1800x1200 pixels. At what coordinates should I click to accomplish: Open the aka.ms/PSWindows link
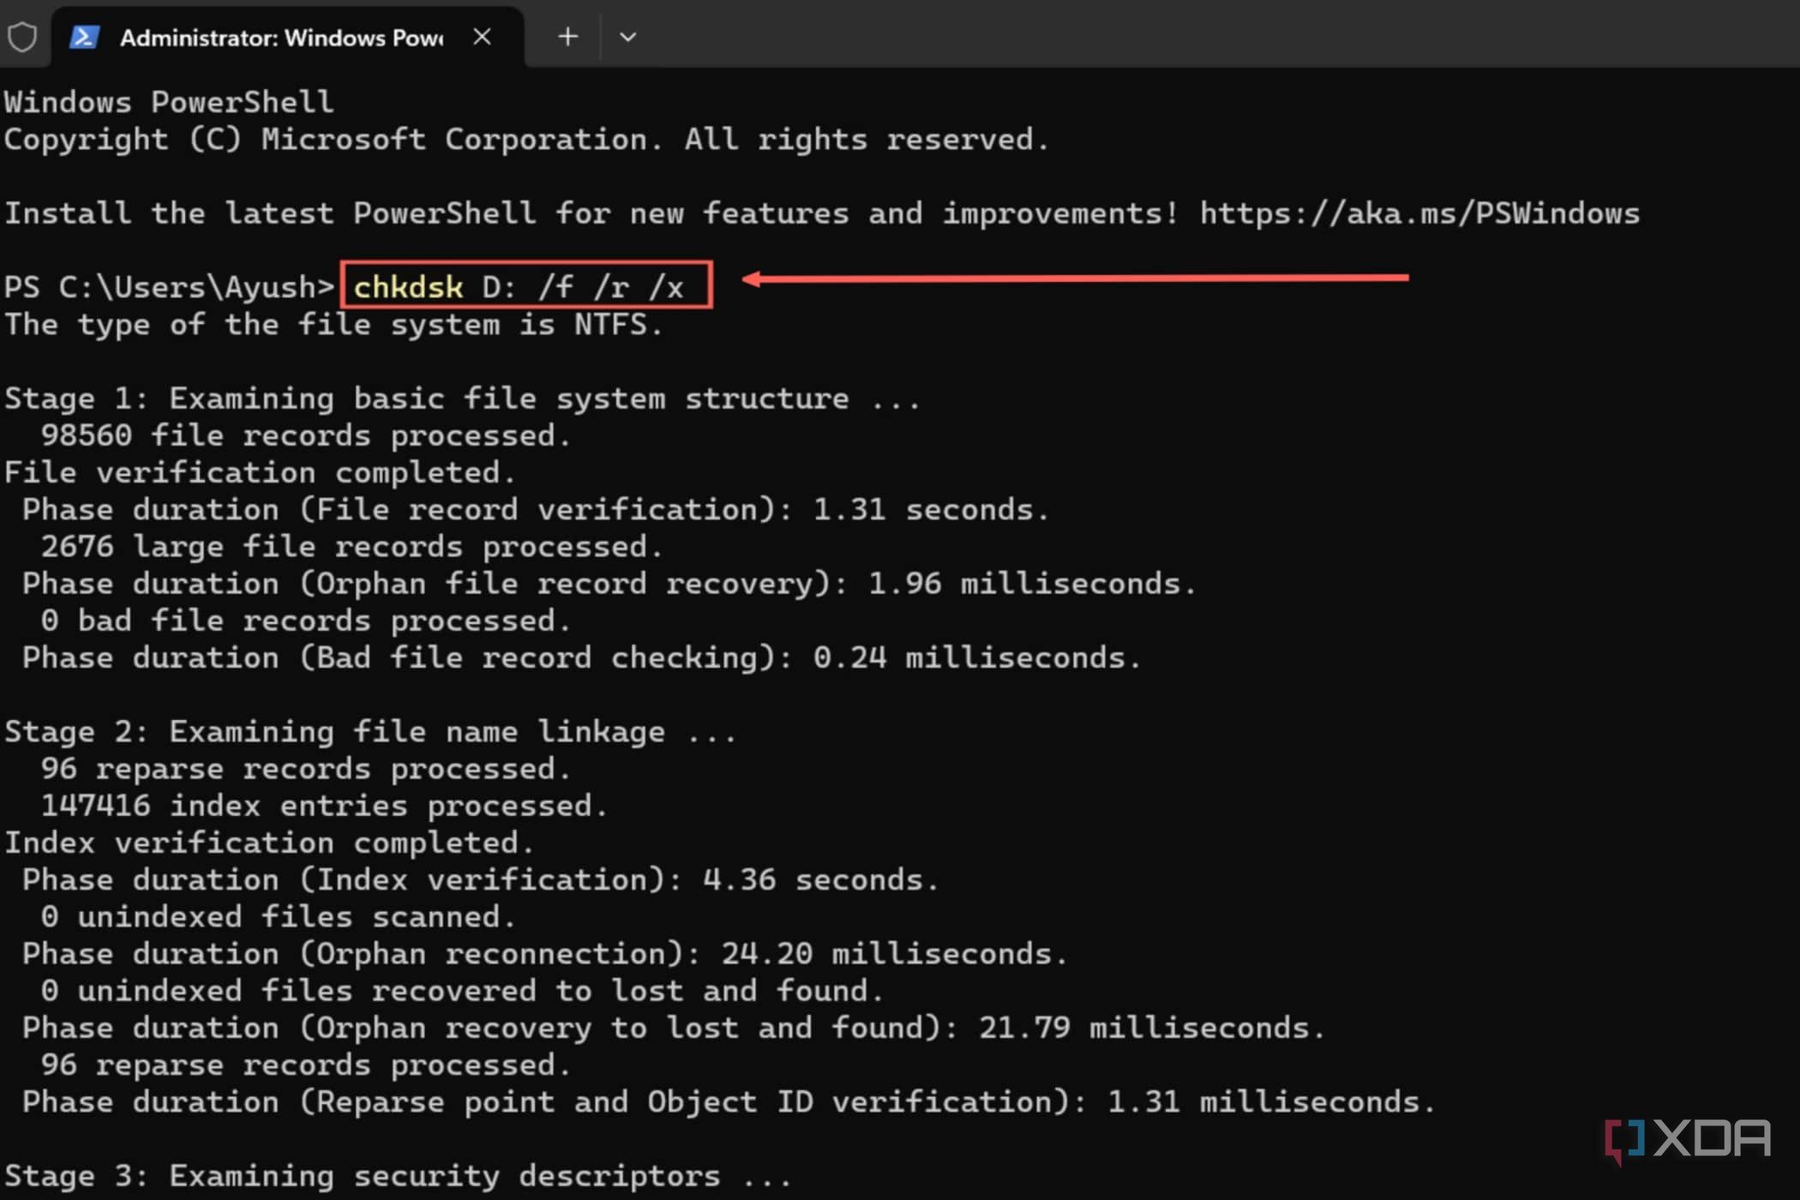tap(1419, 213)
